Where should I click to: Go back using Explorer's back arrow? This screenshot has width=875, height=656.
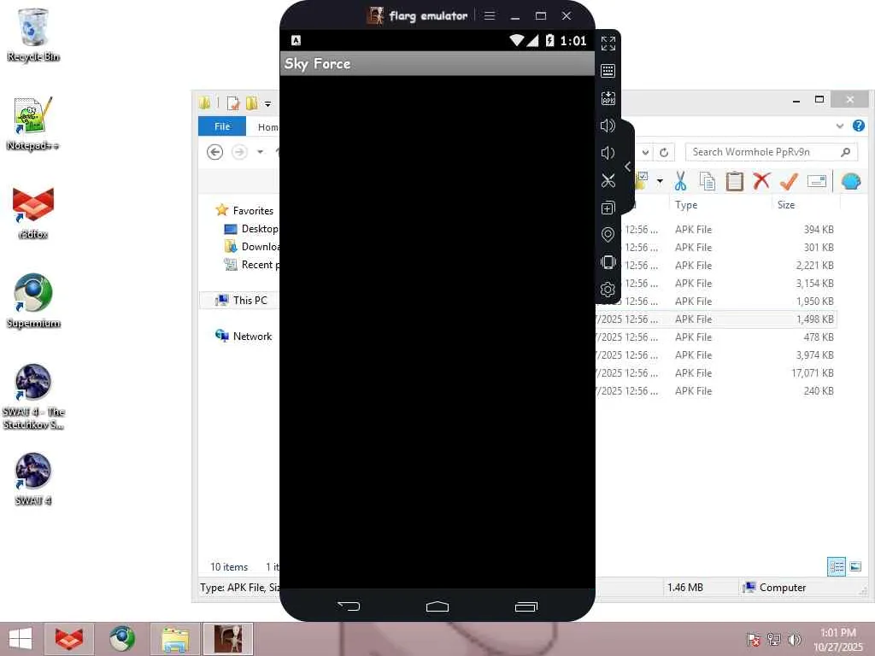tap(214, 152)
